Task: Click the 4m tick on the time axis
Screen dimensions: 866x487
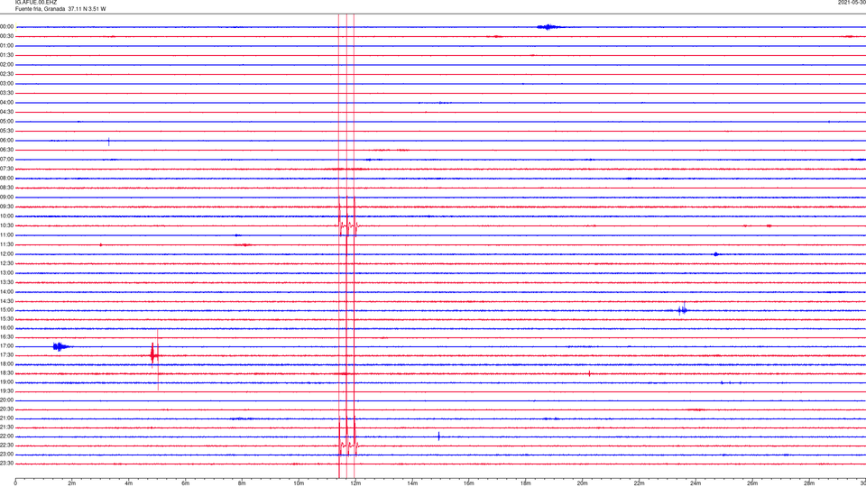Action: (129, 483)
